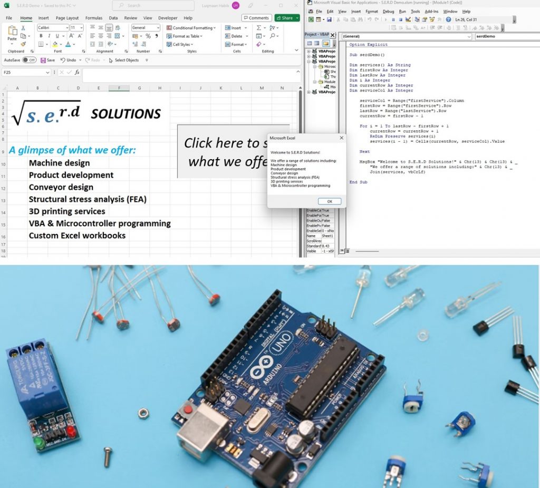Click the green Share button
This screenshot has height=488, width=540.
click(287, 18)
